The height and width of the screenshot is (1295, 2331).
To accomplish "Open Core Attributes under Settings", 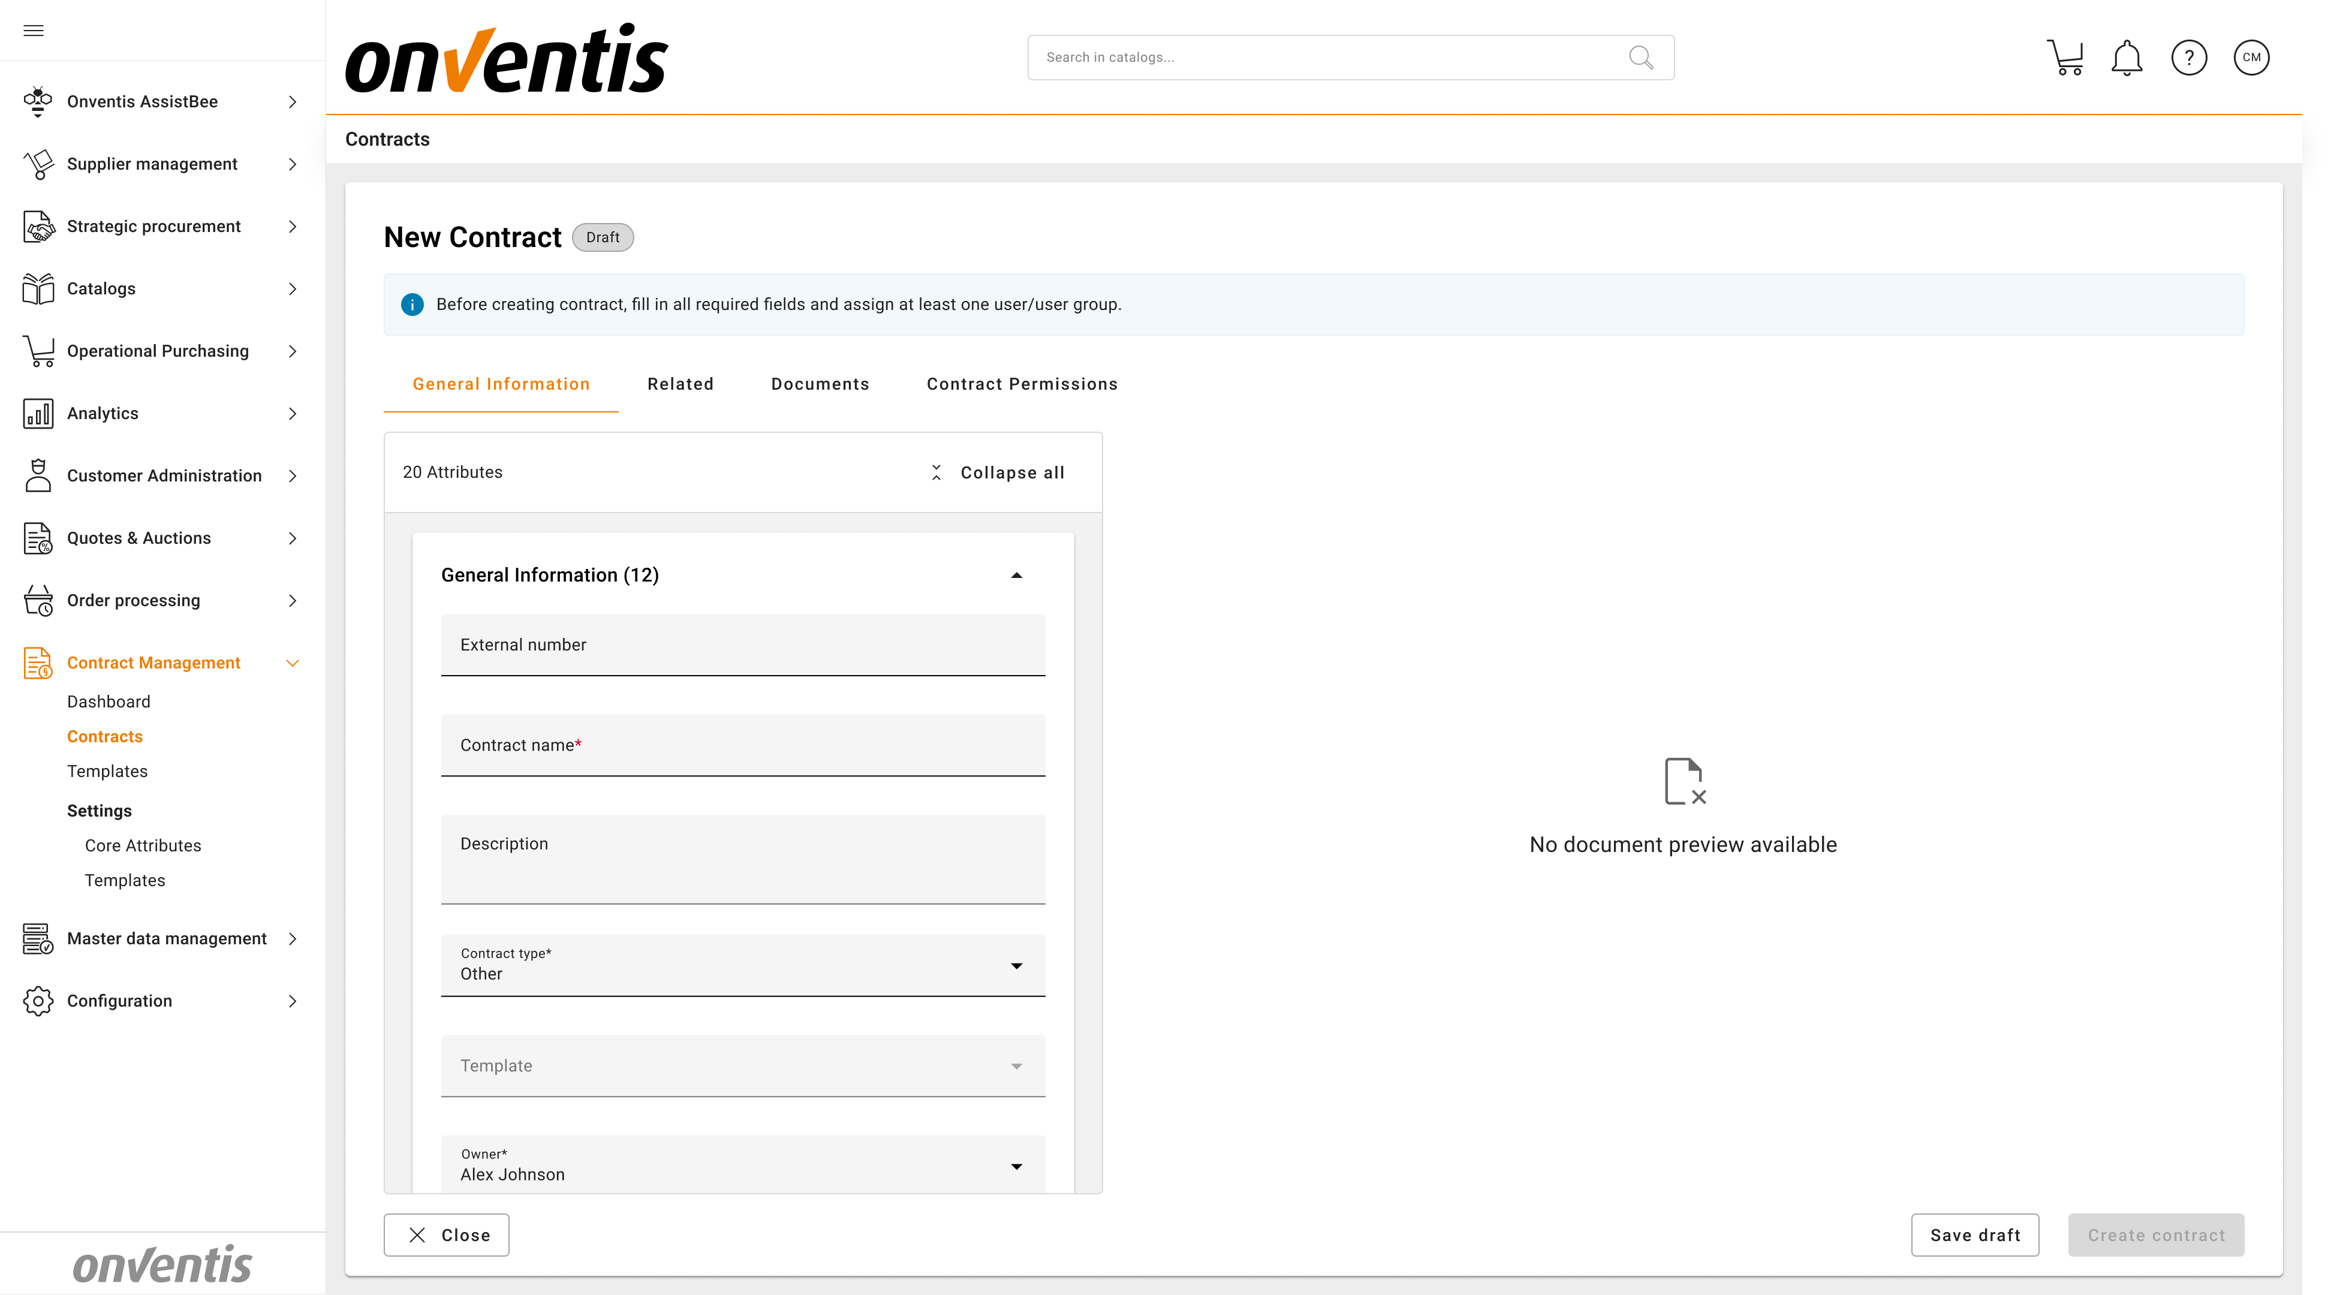I will pyautogui.click(x=143, y=845).
